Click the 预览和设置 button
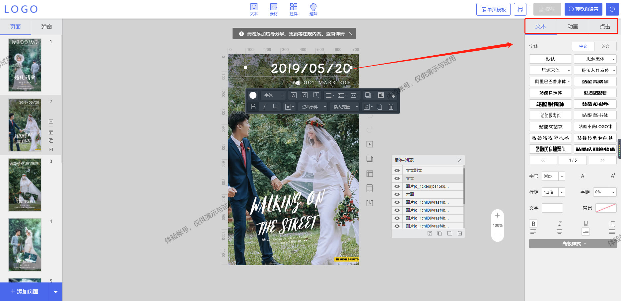This screenshot has height=301, width=621. click(x=583, y=9)
